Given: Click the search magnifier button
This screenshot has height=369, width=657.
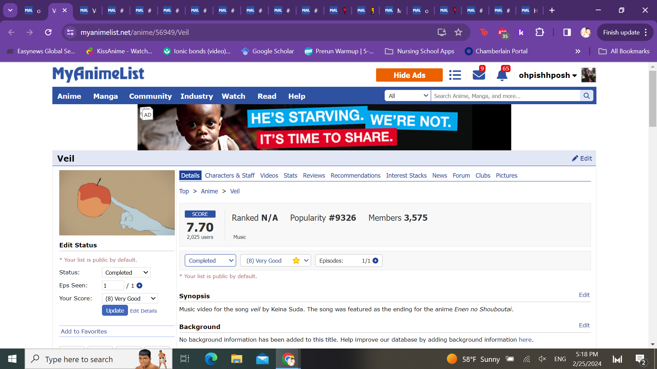Looking at the screenshot, I should (x=587, y=96).
